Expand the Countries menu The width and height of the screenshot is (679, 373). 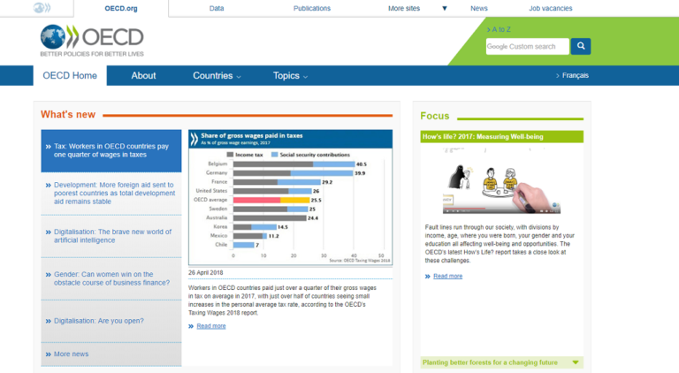[217, 76]
